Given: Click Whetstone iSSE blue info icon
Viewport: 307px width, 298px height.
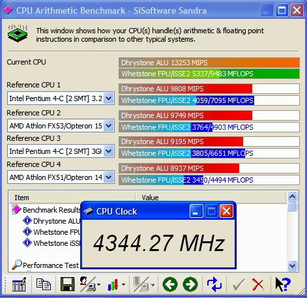Looking at the screenshot, I should pos(27,243).
